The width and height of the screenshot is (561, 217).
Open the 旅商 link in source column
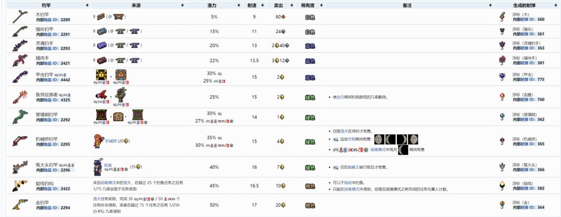pyautogui.click(x=108, y=166)
